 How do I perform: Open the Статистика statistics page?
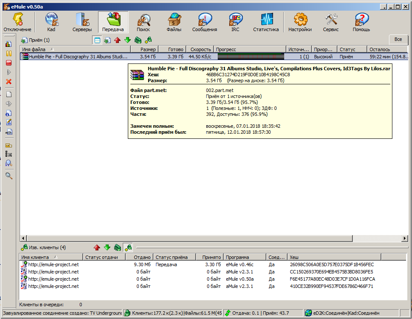click(266, 22)
